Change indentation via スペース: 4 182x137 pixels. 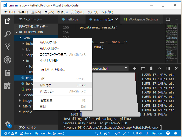(x=122, y=133)
